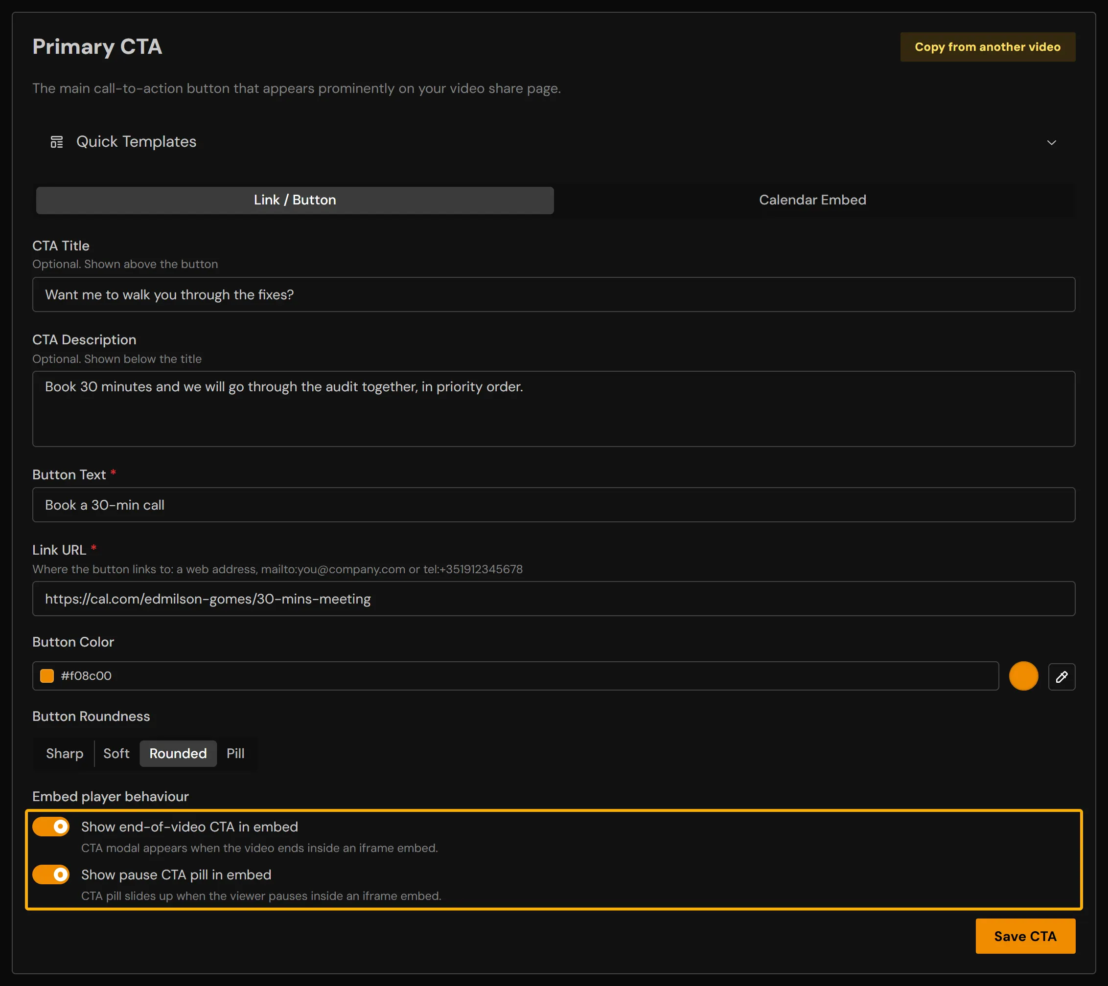
Task: Click the Quick Templates list icon
Action: click(x=56, y=142)
